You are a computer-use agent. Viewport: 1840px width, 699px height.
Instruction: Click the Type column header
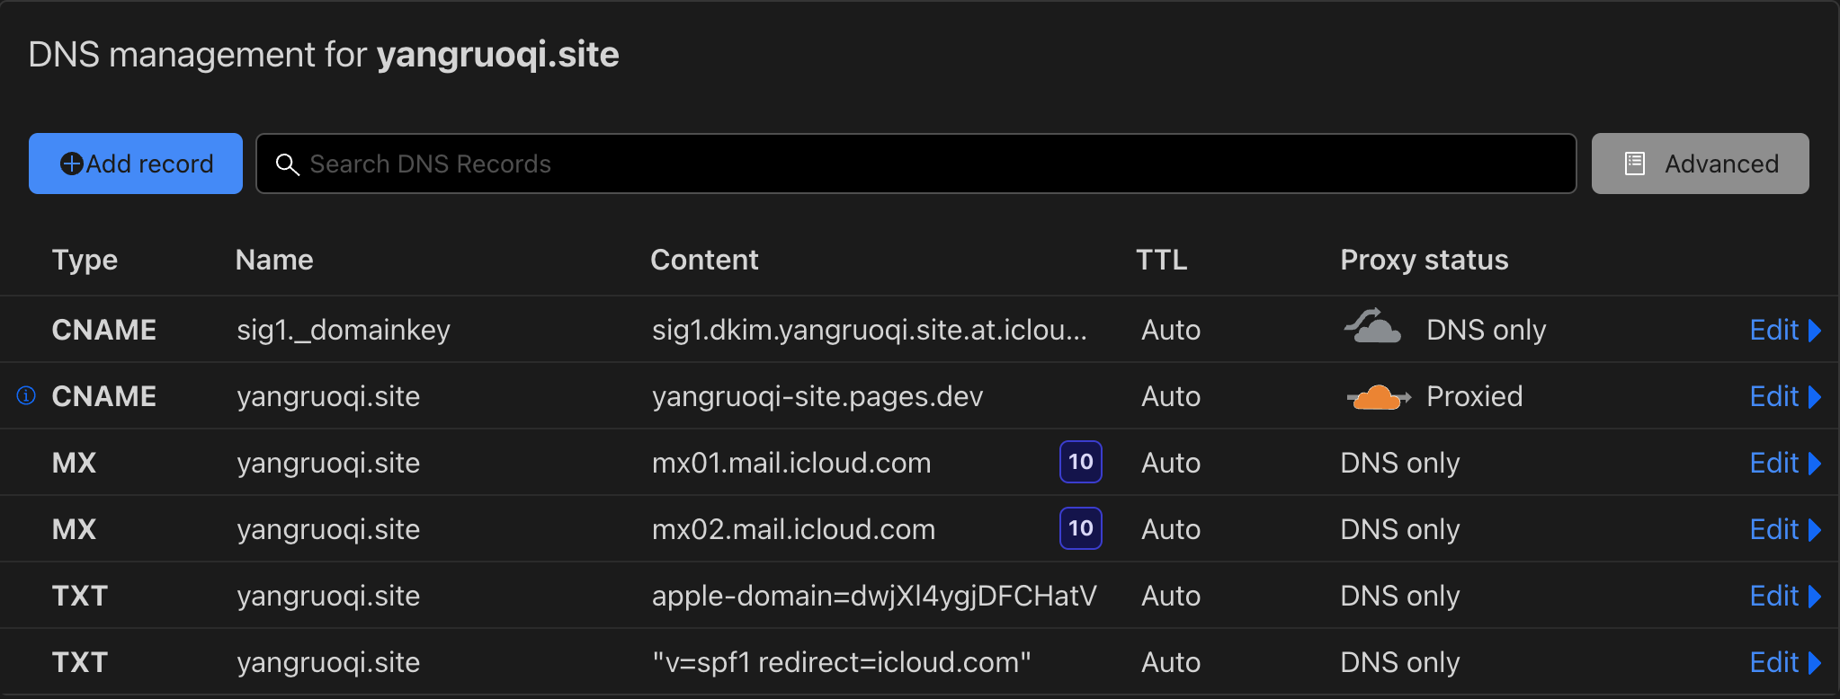[85, 260]
